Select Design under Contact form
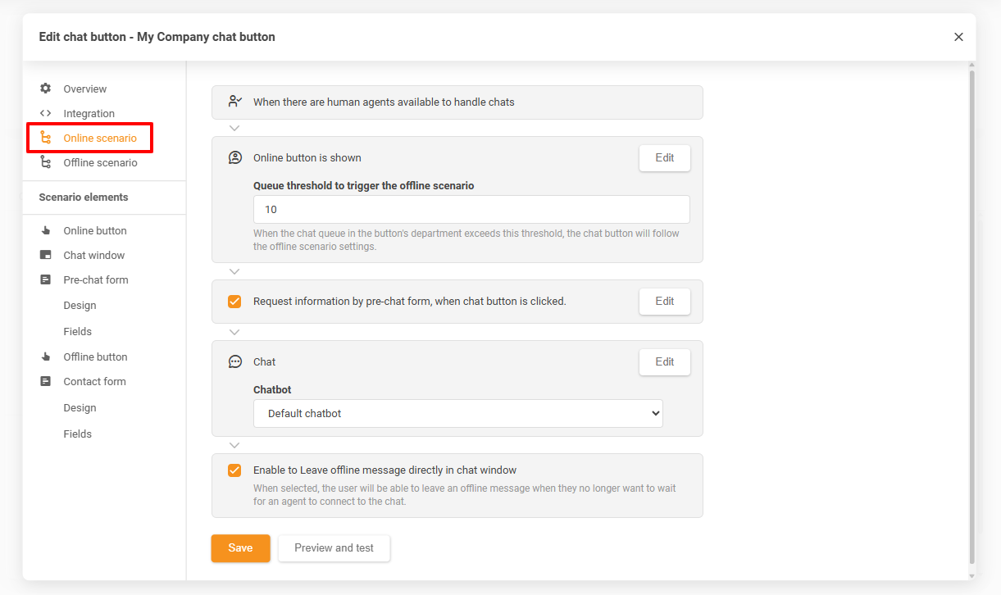The height and width of the screenshot is (595, 1001). [x=80, y=407]
